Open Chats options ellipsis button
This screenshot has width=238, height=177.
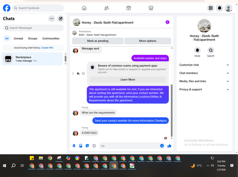pos(51,19)
